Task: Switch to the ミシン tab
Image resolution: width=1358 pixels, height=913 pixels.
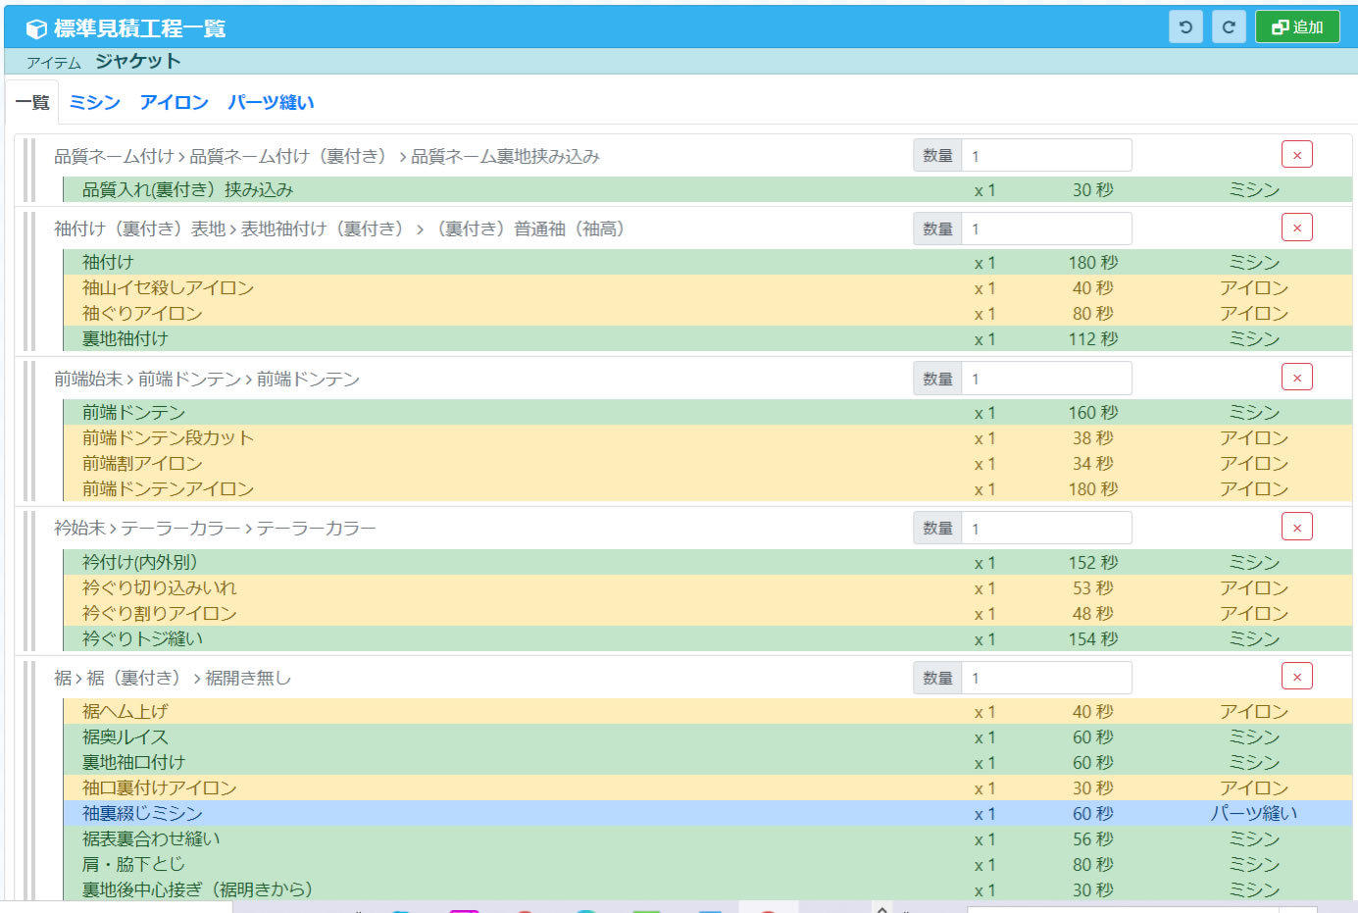Action: point(95,103)
